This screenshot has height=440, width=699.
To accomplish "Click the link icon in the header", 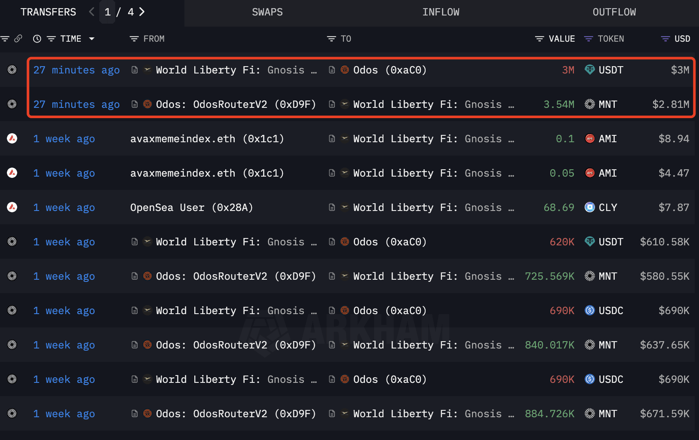I will pyautogui.click(x=18, y=39).
